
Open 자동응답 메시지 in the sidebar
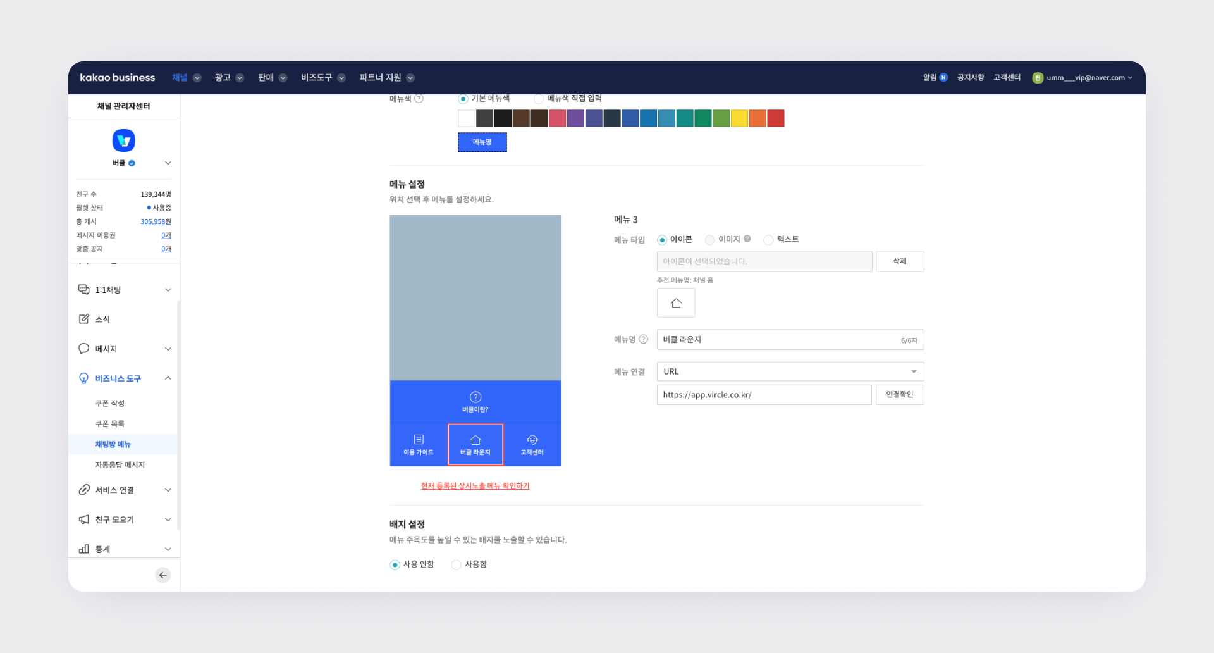coord(120,464)
